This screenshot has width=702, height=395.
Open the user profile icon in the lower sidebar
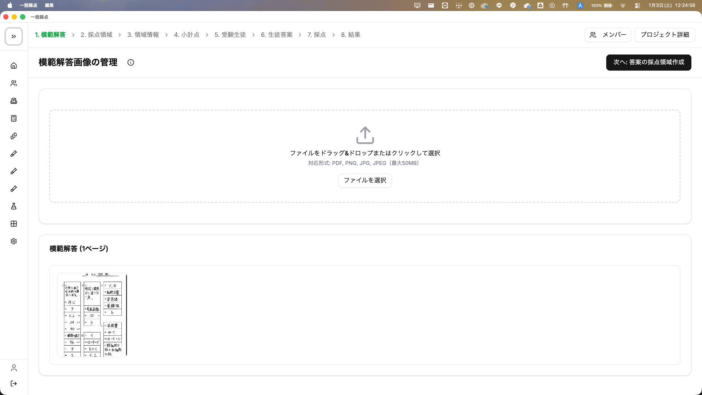14,368
